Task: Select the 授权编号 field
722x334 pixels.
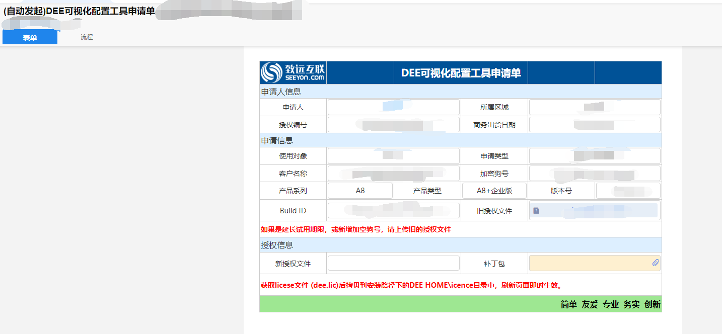Action: (x=394, y=125)
